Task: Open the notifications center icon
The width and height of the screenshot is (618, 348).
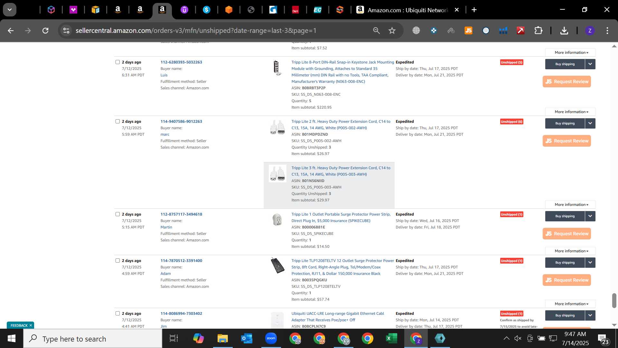Action: click(603, 339)
